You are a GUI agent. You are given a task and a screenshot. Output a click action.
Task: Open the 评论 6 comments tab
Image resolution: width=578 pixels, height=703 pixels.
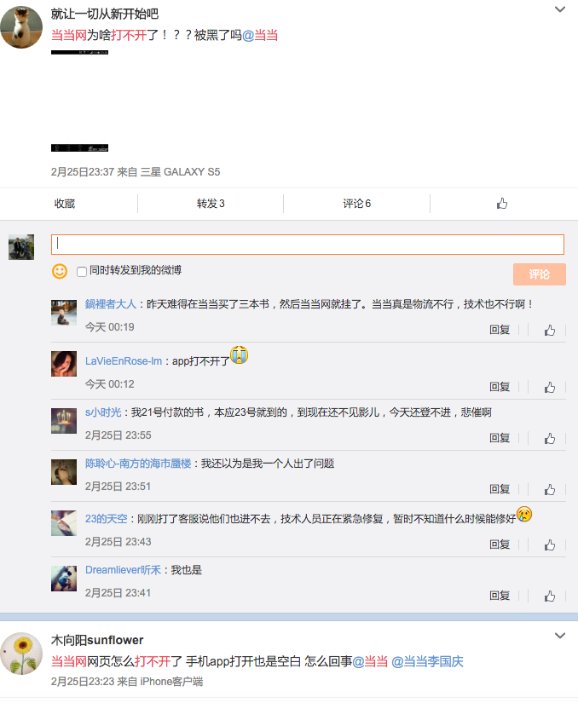tap(356, 204)
